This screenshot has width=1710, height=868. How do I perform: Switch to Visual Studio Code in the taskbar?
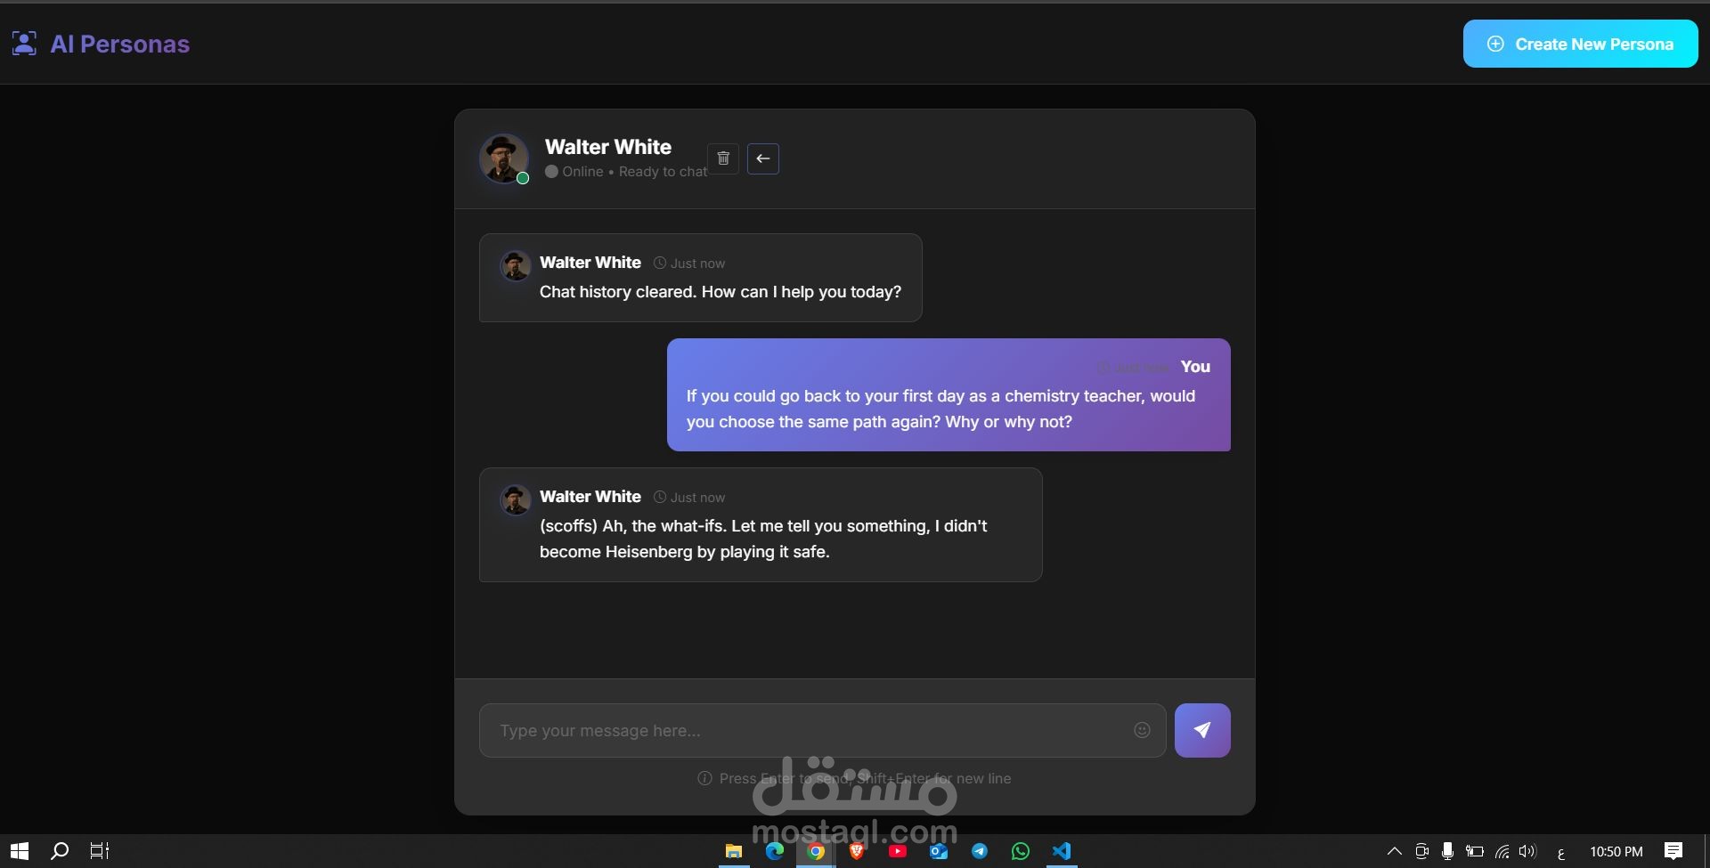click(x=1062, y=851)
